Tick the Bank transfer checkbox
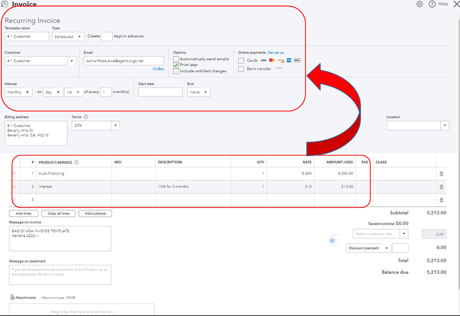This screenshot has width=460, height=316. click(241, 69)
